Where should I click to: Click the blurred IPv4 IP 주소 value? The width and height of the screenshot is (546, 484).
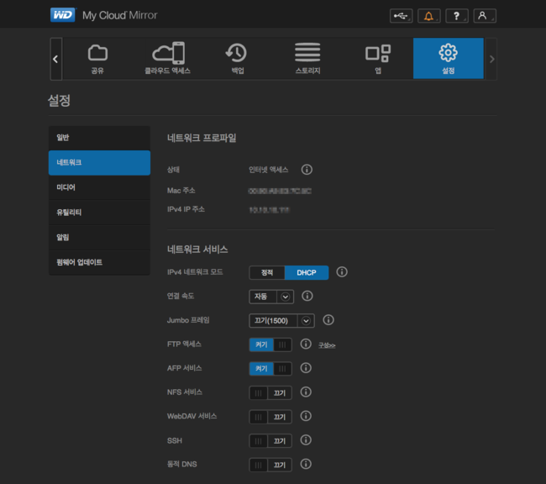click(x=269, y=210)
